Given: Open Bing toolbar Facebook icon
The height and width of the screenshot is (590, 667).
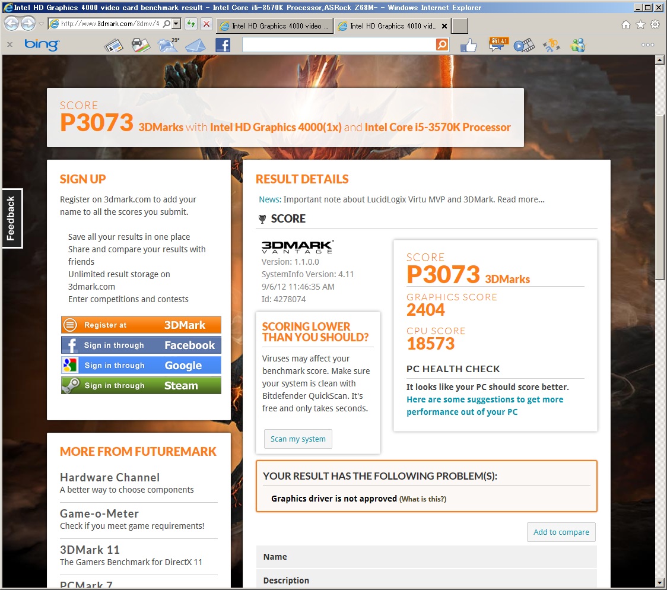Looking at the screenshot, I should [223, 45].
